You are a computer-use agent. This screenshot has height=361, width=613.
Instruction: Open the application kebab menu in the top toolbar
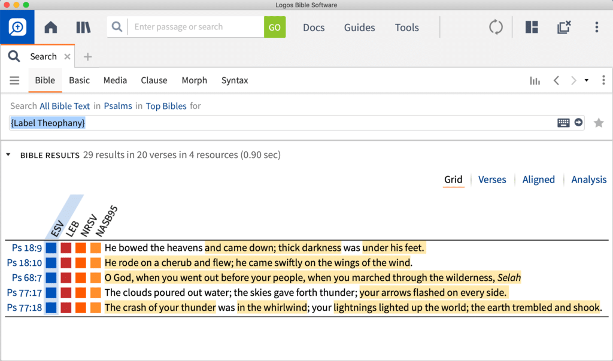tap(597, 27)
